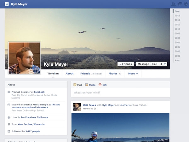This screenshot has width=189, height=142.
Task: Open messages icon in top bar
Action: [x=180, y=4]
